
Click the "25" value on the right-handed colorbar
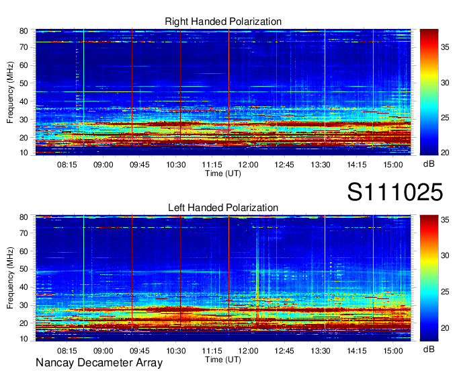tap(445, 118)
